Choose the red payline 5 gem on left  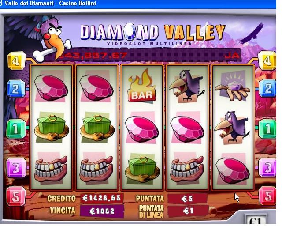click(16, 196)
